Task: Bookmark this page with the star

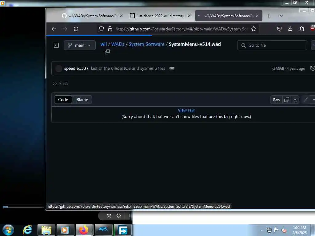Action: [254, 29]
